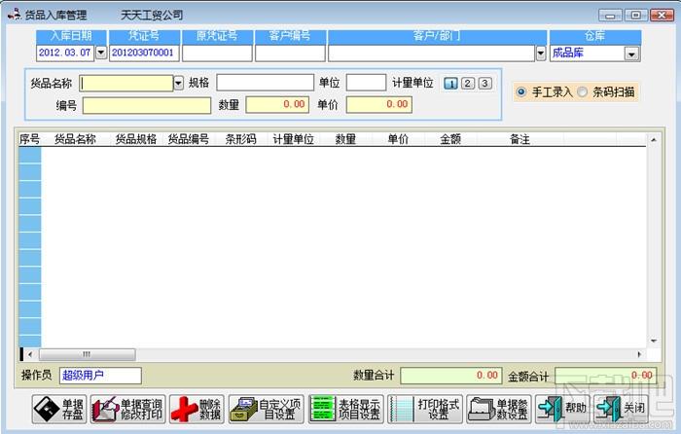The height and width of the screenshot is (434, 681).
Task: Click the 货品名称 column header
Action: [75, 139]
